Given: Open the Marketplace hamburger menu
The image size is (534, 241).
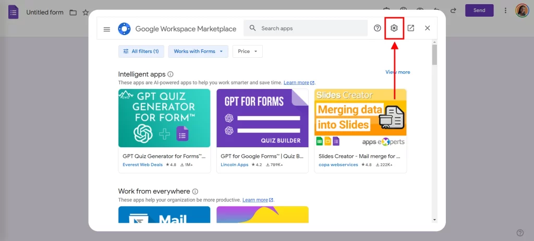Looking at the screenshot, I should pos(107,29).
